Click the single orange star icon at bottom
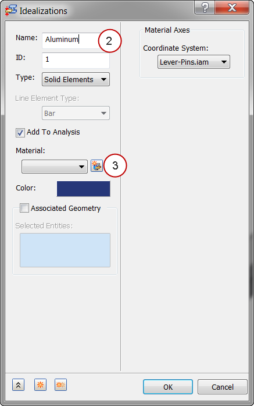The height and width of the screenshot is (406, 254). pyautogui.click(x=40, y=385)
